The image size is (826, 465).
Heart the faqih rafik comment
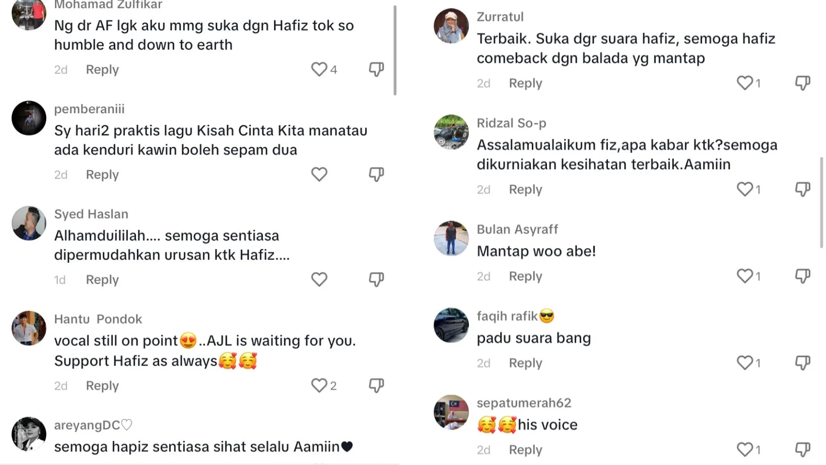(744, 362)
